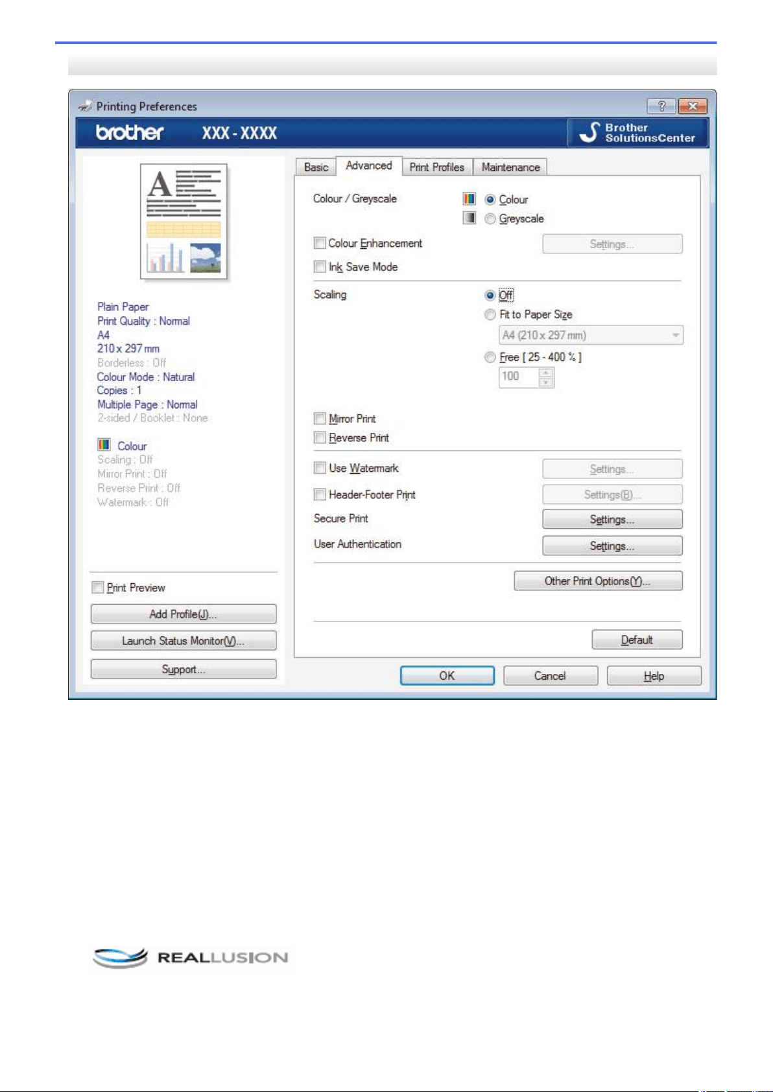Image resolution: width=773 pixels, height=1092 pixels.
Task: Switch to the Advanced tab
Action: pyautogui.click(x=369, y=166)
